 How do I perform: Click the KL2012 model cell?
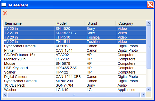click(70, 46)
